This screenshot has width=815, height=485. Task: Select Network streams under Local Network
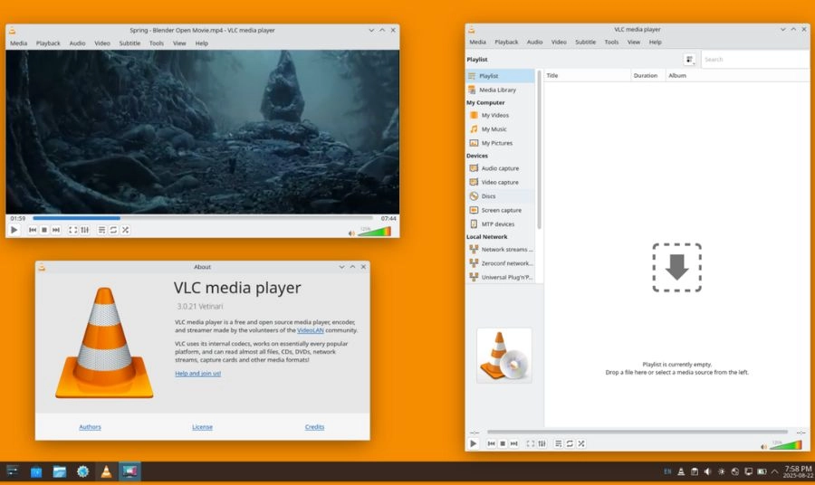(x=500, y=249)
